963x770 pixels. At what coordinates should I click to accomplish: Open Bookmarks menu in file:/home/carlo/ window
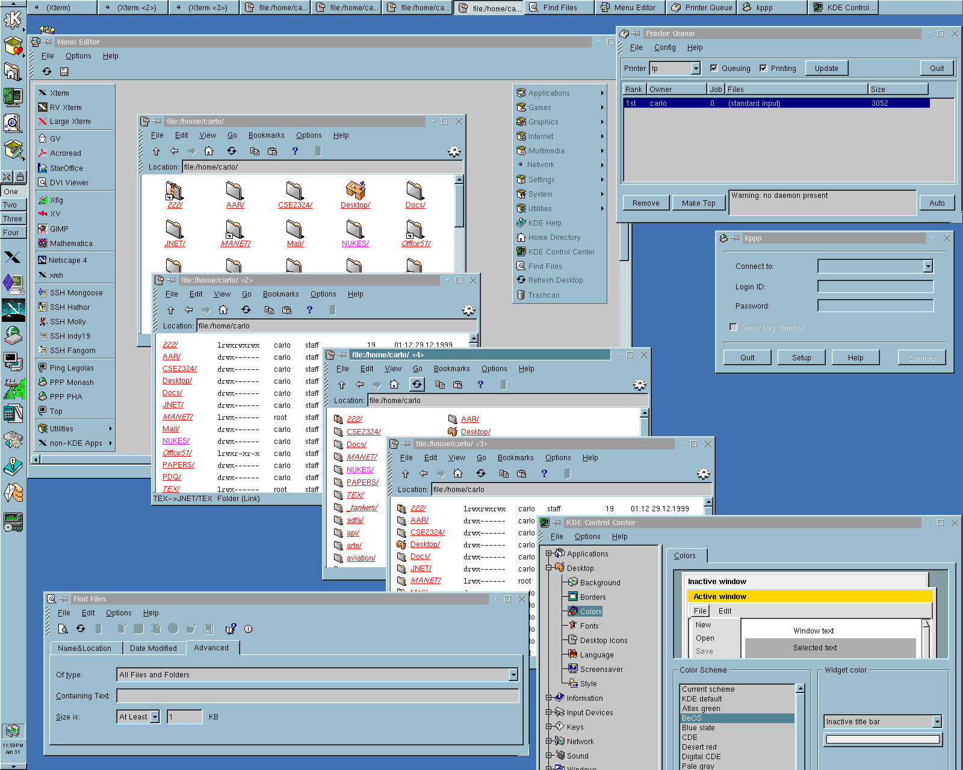point(266,135)
